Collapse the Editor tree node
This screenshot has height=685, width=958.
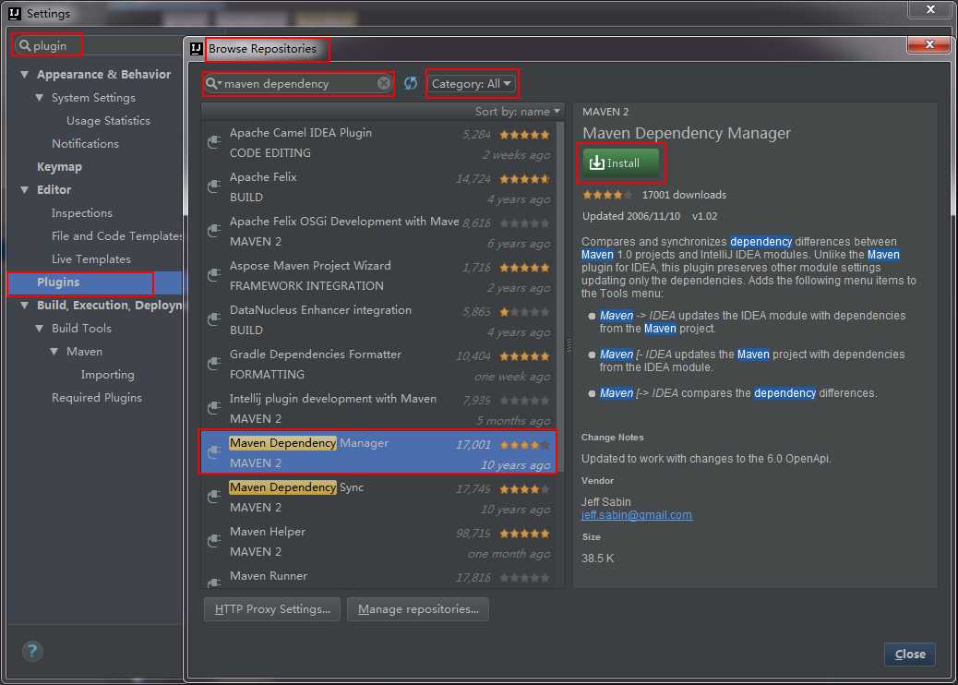(x=24, y=190)
